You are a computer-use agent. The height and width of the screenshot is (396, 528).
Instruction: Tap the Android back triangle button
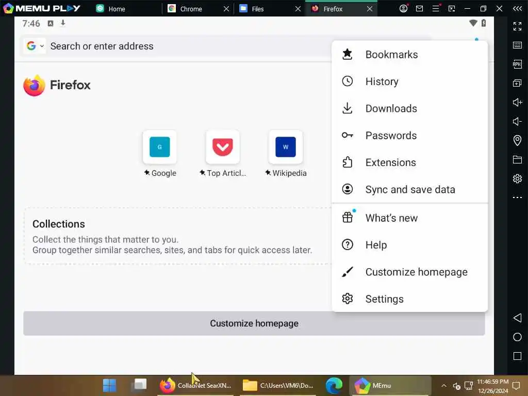pos(517,318)
